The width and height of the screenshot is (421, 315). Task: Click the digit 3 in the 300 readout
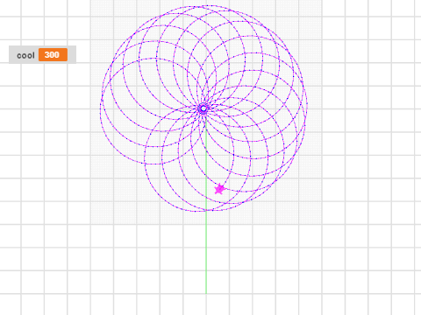(x=47, y=55)
